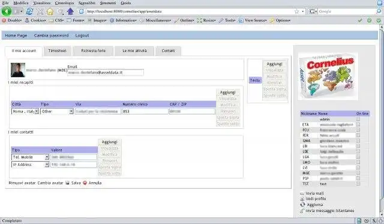
Task: Click the Rimuovi avatar link
Action: pyautogui.click(x=22, y=183)
